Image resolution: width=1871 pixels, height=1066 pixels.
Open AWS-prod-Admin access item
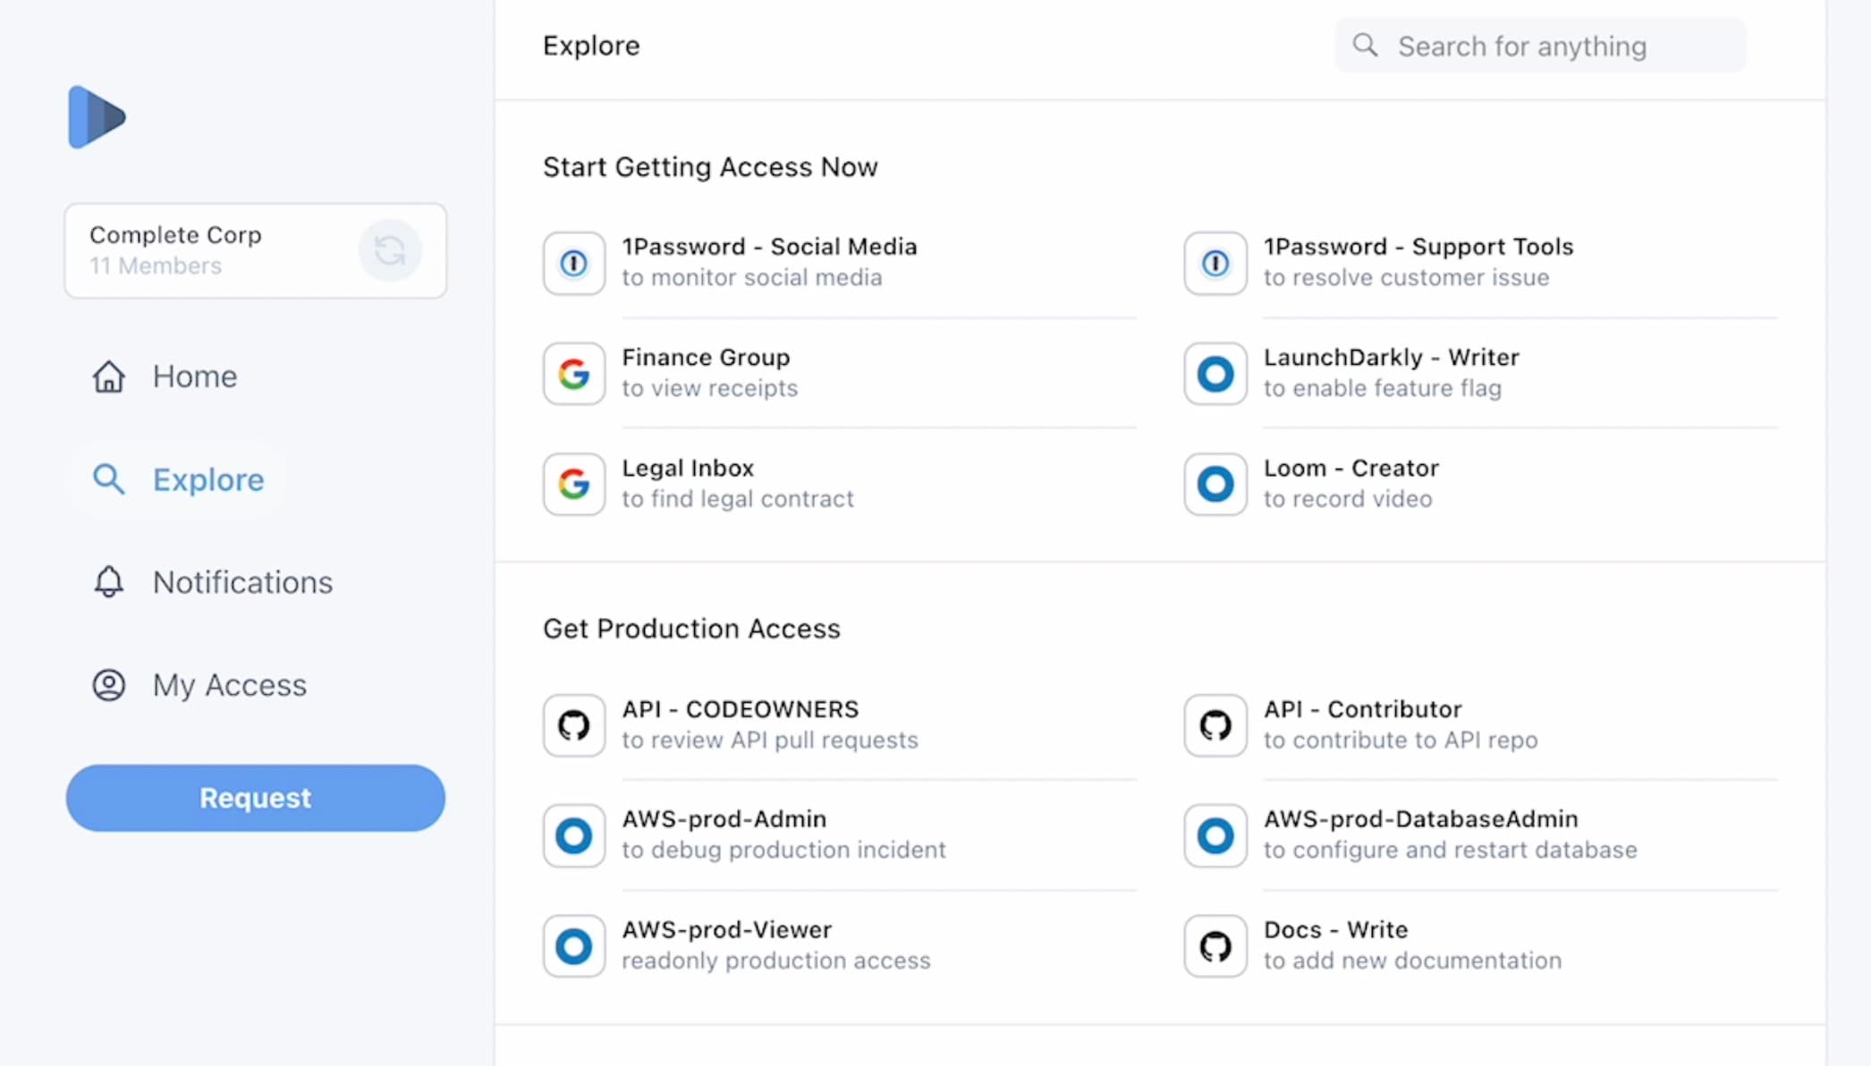(x=840, y=835)
